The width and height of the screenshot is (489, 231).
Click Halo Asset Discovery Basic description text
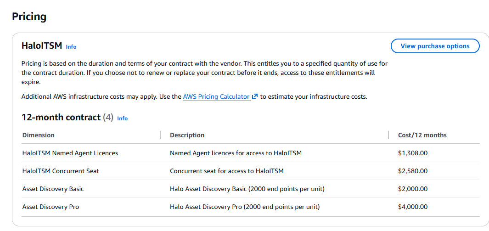point(247,189)
